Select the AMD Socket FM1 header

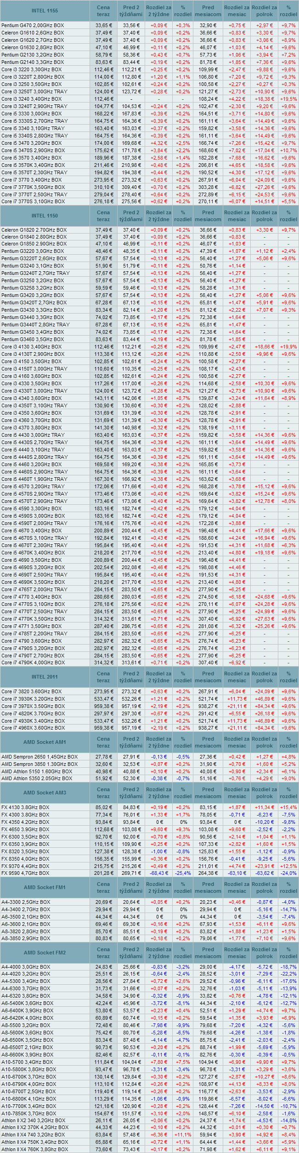tap(45, 887)
